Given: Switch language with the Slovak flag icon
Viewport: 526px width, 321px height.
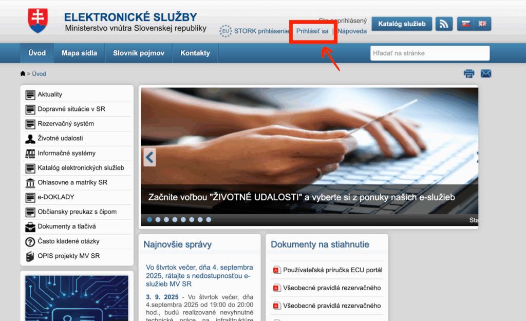Looking at the screenshot, I should (x=466, y=24).
